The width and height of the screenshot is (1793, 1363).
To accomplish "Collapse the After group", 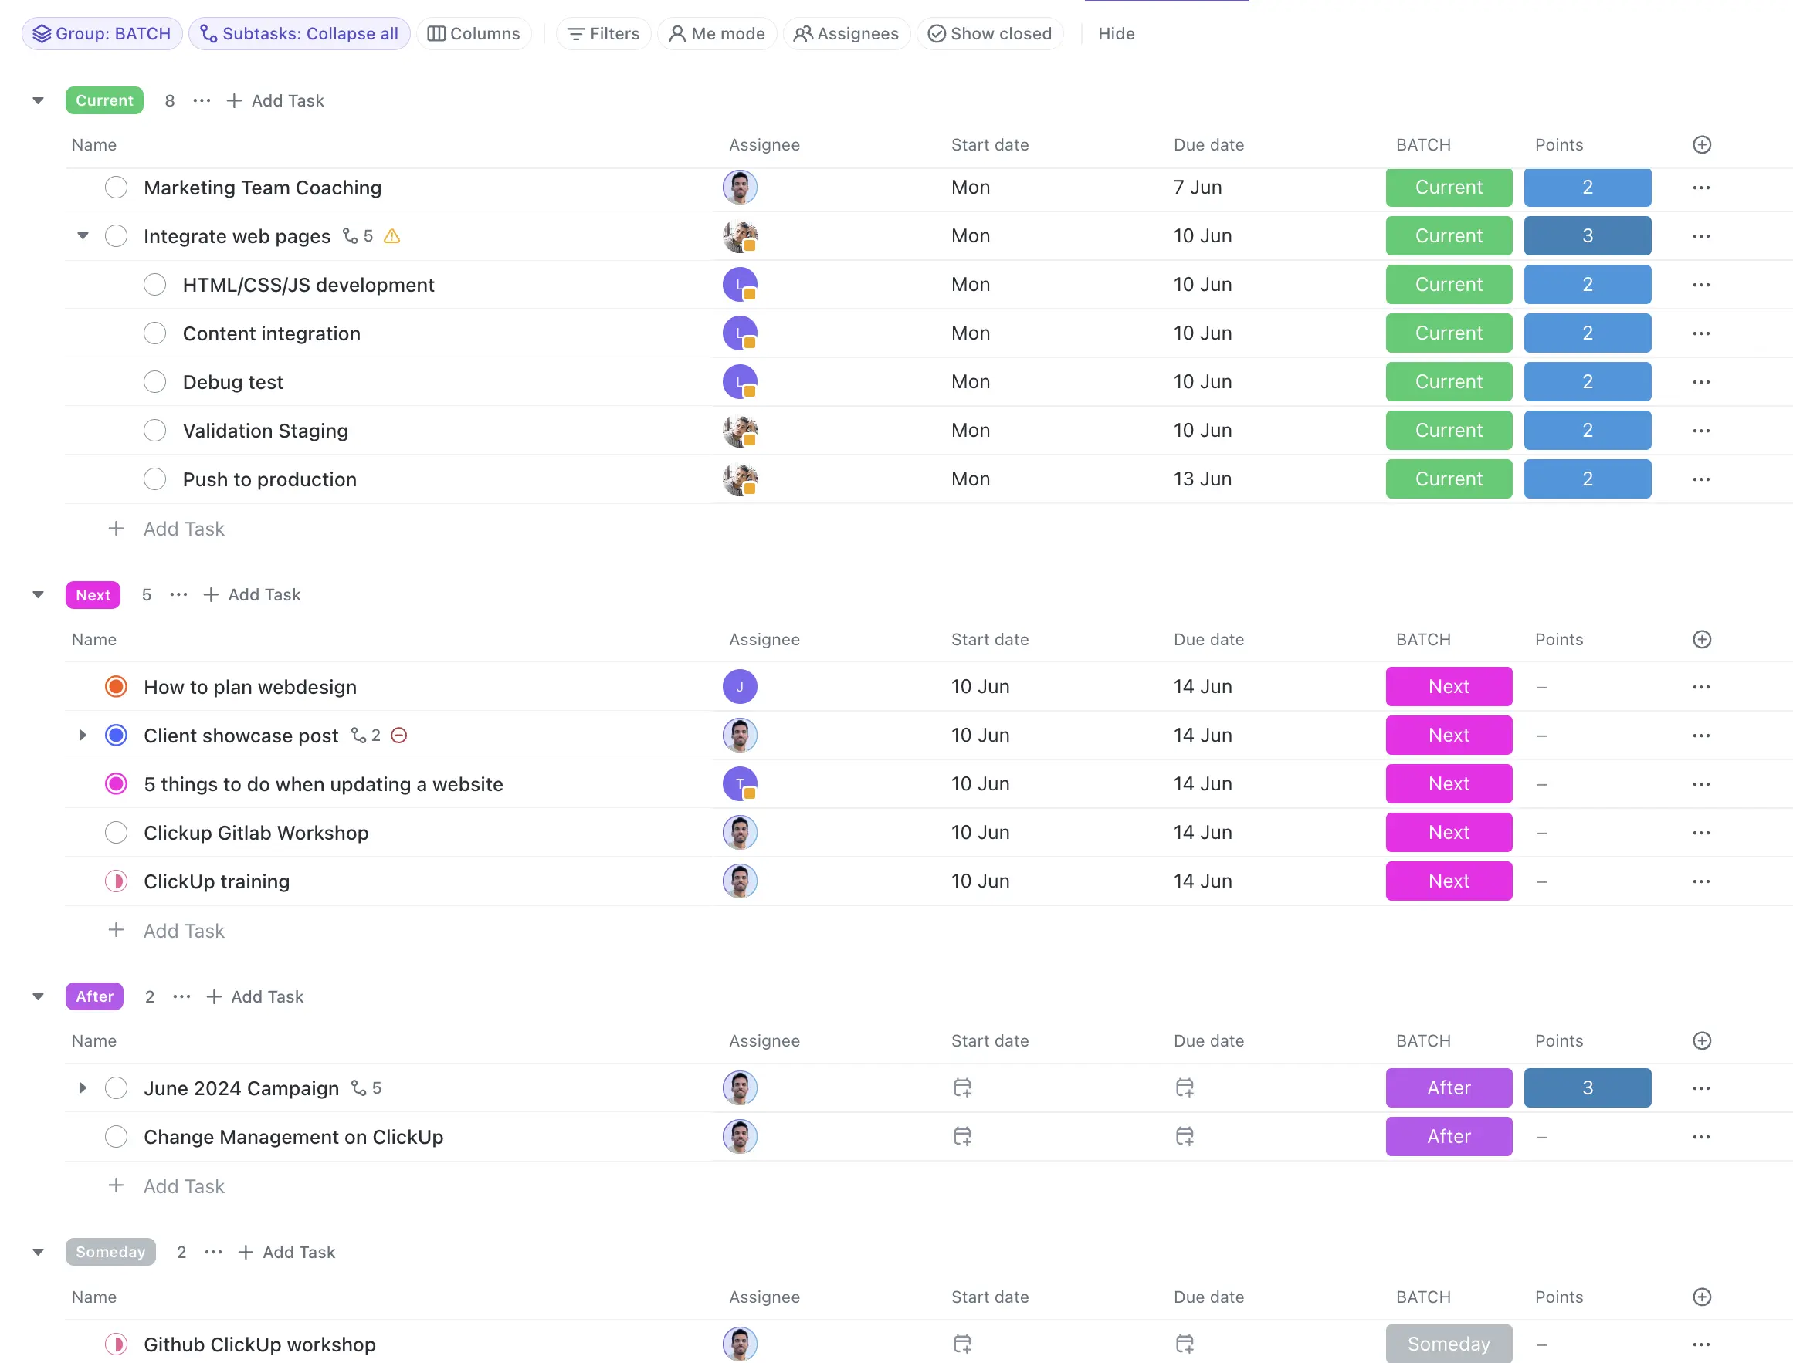I will 38,996.
